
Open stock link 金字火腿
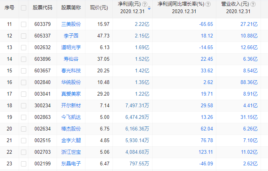pyautogui.click(x=71, y=140)
